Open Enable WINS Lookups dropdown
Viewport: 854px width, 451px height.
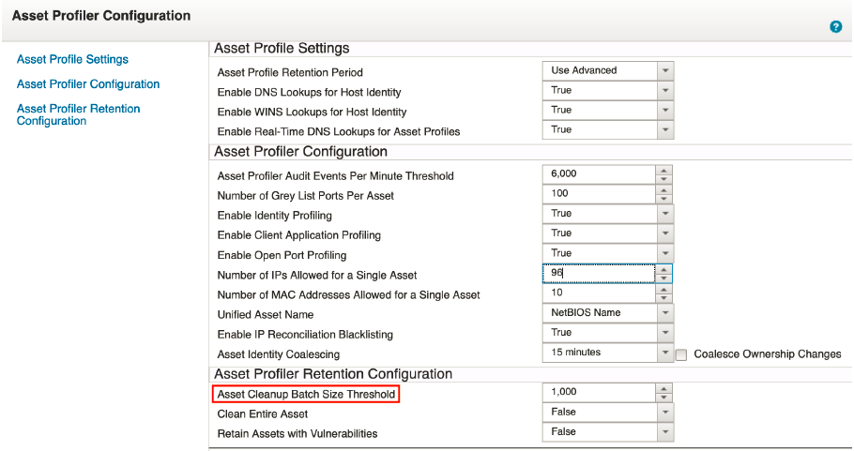tap(664, 111)
